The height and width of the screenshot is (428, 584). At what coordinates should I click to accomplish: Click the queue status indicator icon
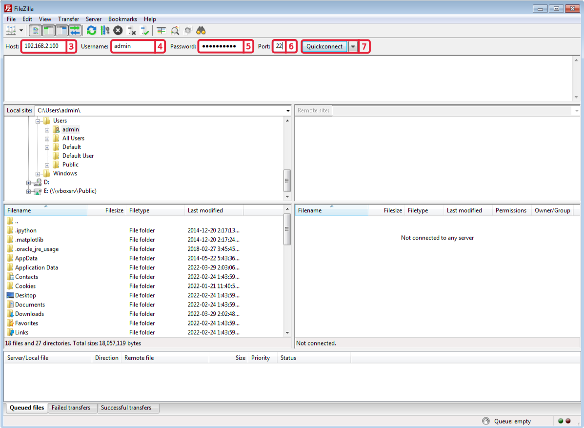(x=486, y=421)
